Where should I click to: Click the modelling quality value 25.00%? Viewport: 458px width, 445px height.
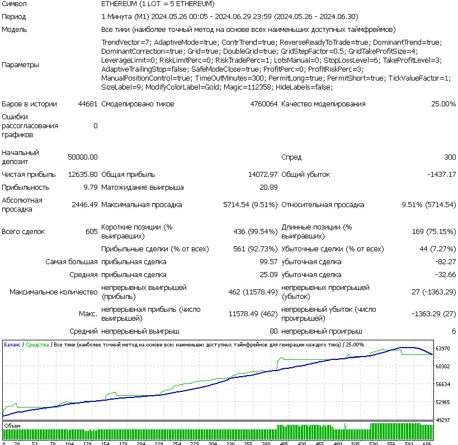pos(443,104)
